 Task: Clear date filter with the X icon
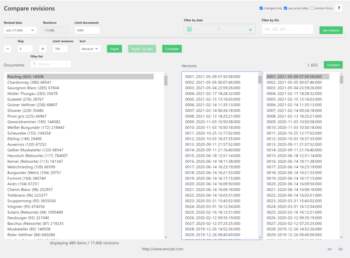pos(250,30)
